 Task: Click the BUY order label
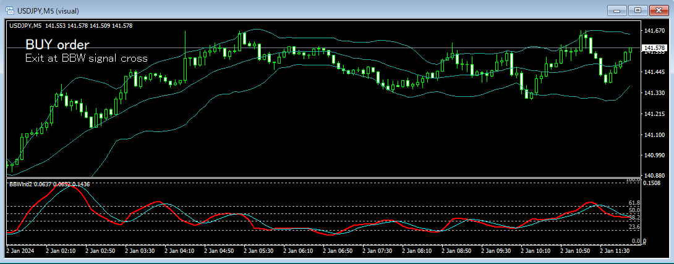click(x=57, y=44)
